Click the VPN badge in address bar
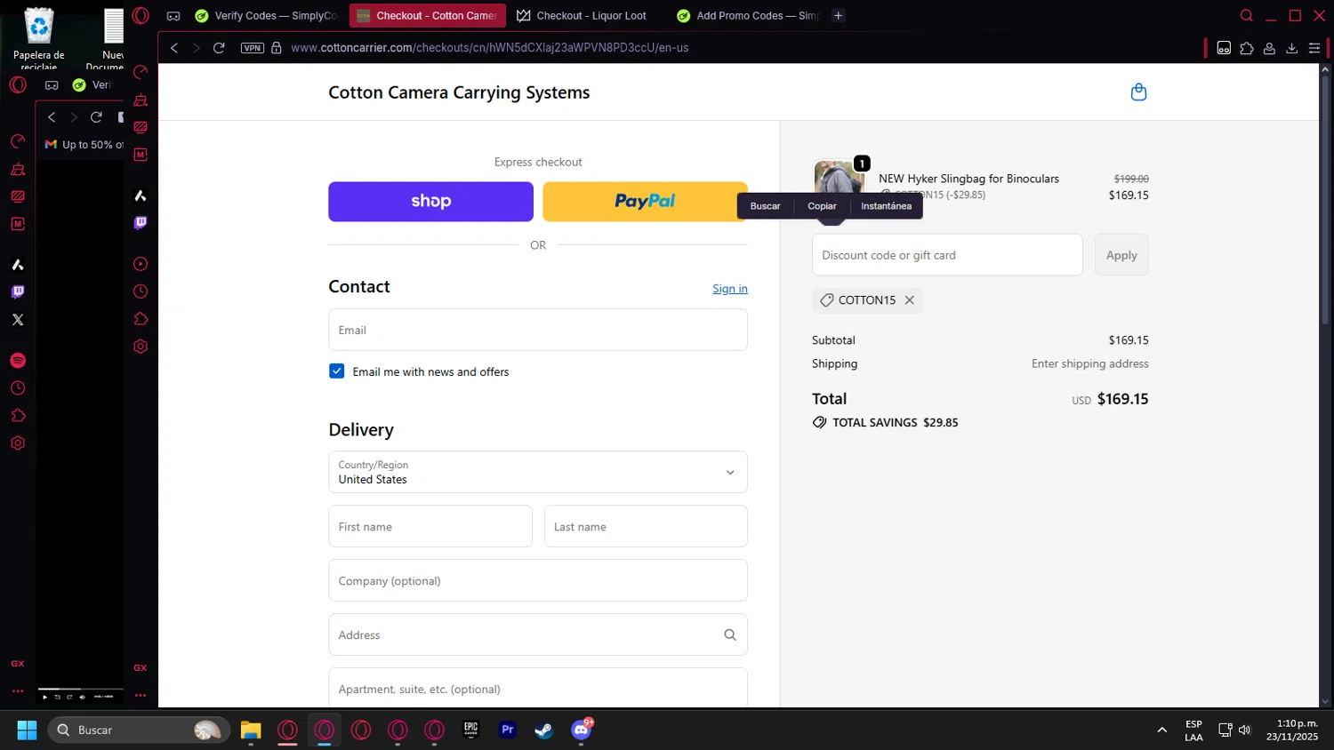The image size is (1334, 750). 253,48
